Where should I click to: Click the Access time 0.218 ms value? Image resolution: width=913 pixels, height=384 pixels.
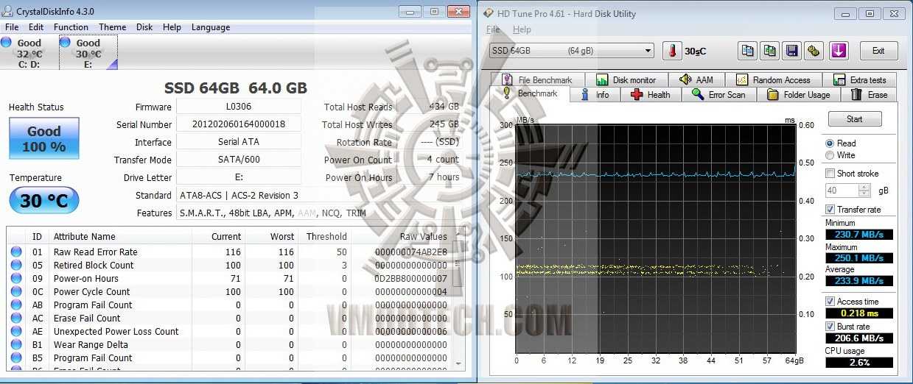(x=859, y=313)
